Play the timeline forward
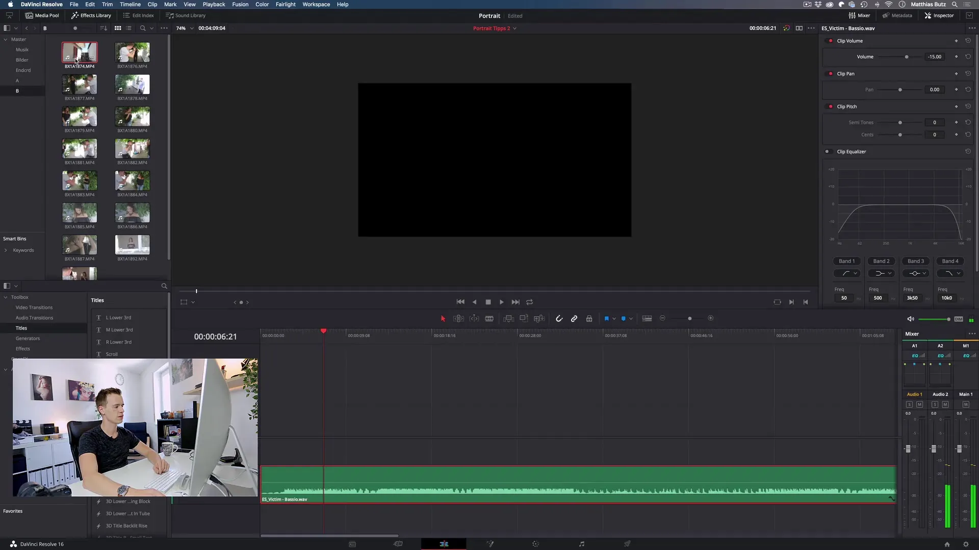This screenshot has width=979, height=550. [502, 302]
